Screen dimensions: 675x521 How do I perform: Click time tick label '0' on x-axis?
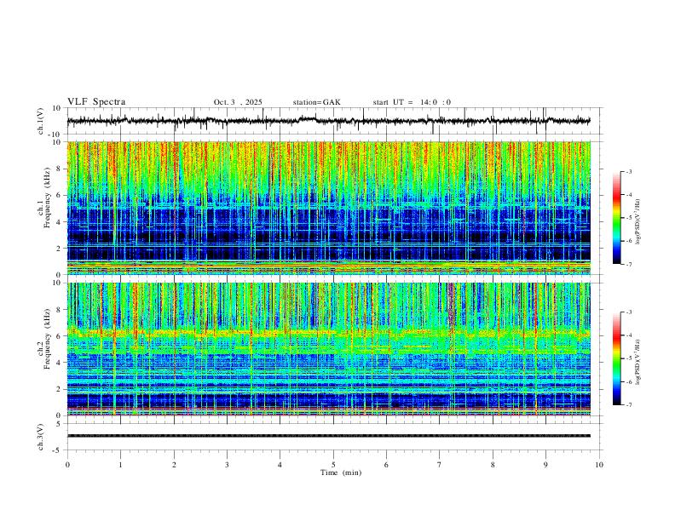(x=67, y=465)
